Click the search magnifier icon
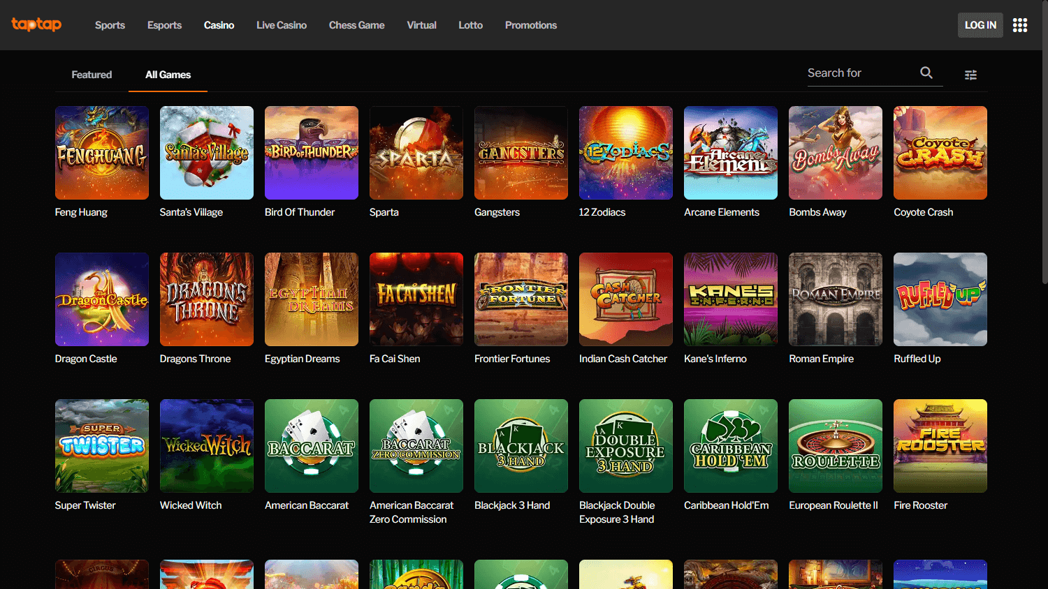 (926, 73)
